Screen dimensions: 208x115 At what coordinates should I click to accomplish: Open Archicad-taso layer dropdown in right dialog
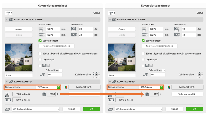pos(139,109)
